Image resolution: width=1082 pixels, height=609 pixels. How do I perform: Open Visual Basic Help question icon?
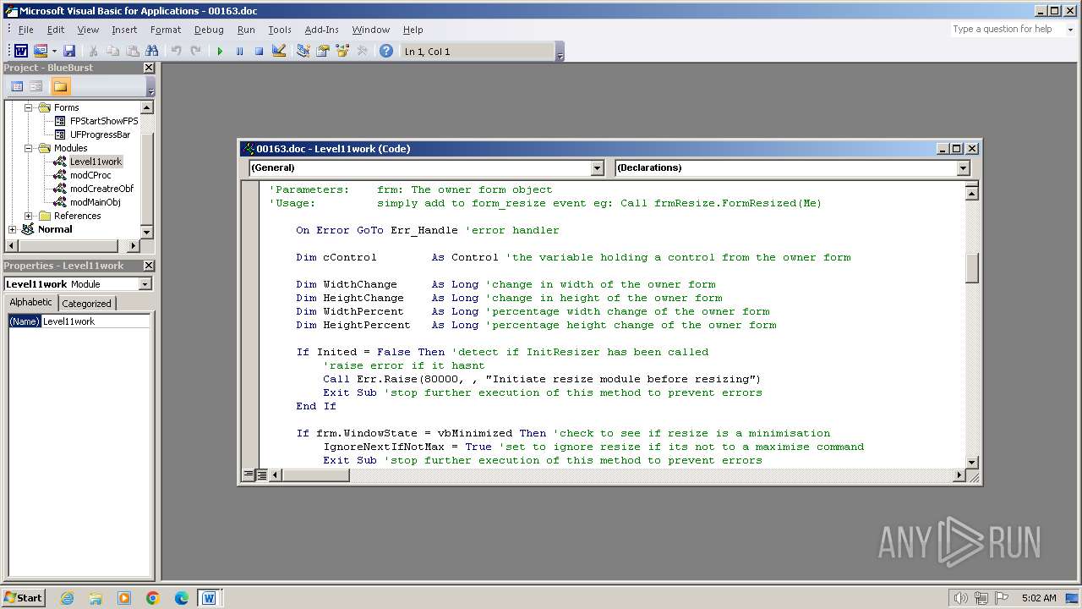click(x=386, y=52)
